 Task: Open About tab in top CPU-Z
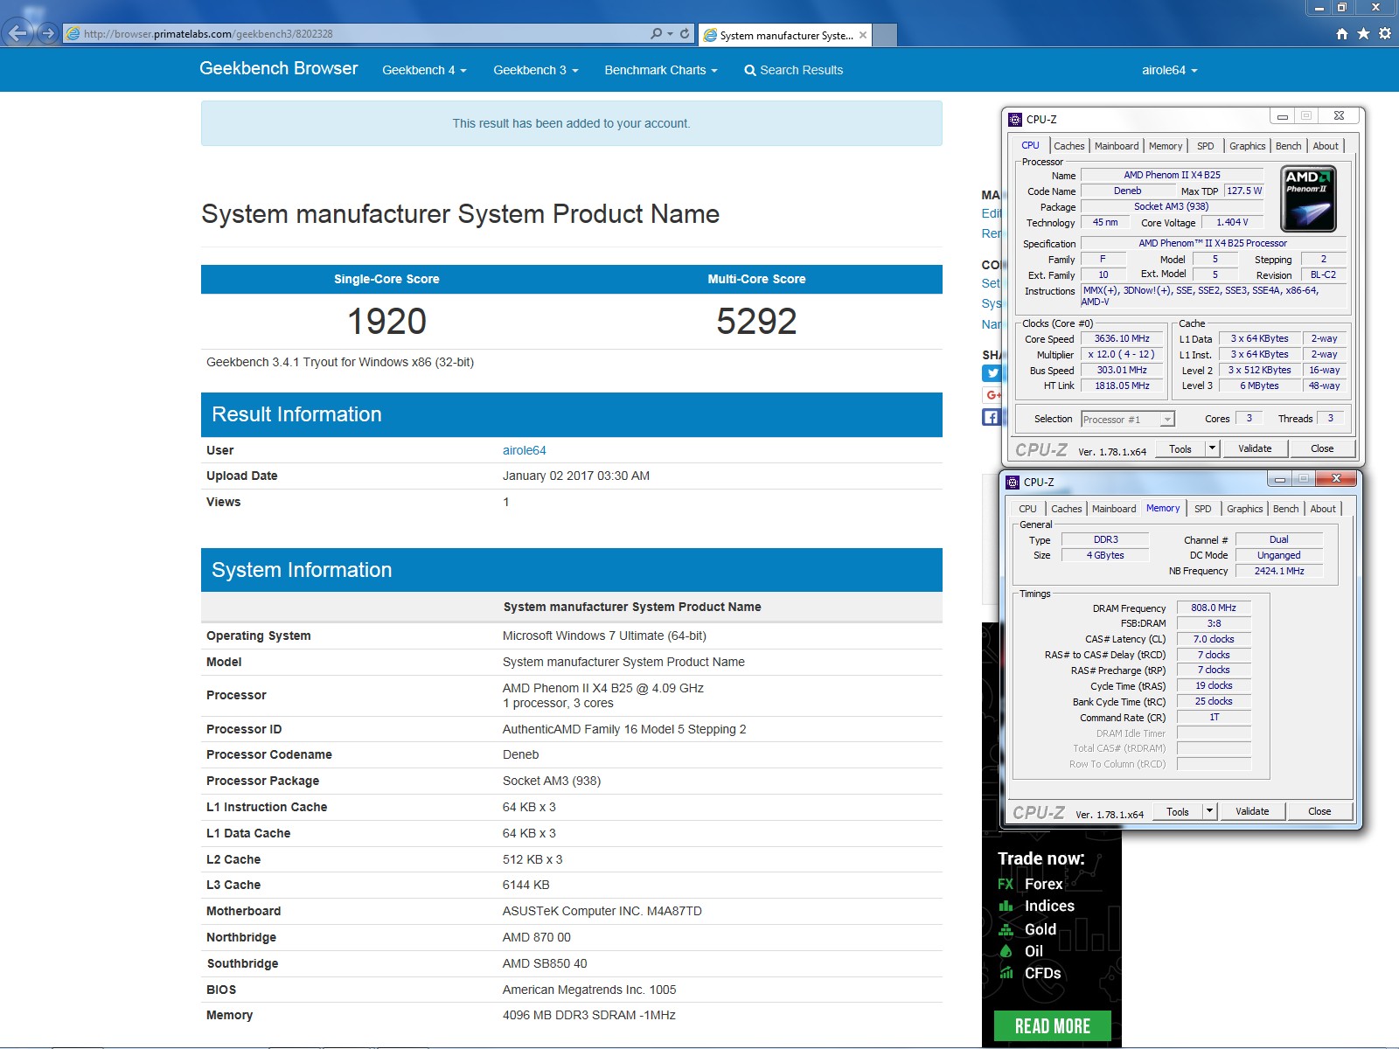click(1326, 146)
